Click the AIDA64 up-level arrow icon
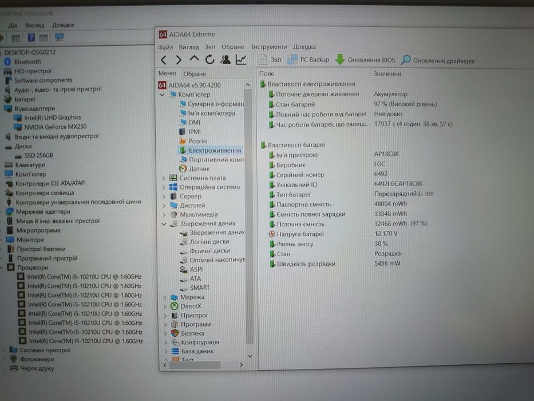This screenshot has width=534, height=401. click(194, 58)
